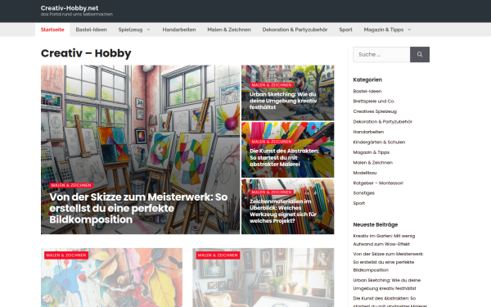The image size is (491, 307).
Task: Select Sport in the navigation bar
Action: pos(345,29)
